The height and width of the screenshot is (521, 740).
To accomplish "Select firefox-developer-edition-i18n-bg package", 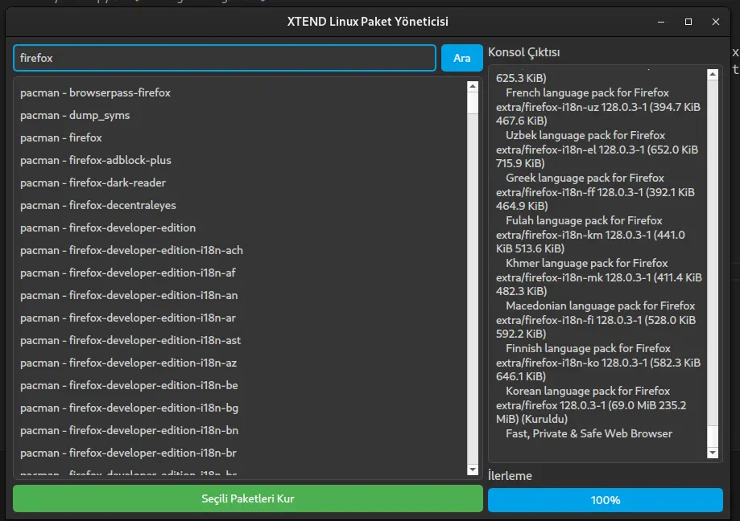I will click(241, 408).
